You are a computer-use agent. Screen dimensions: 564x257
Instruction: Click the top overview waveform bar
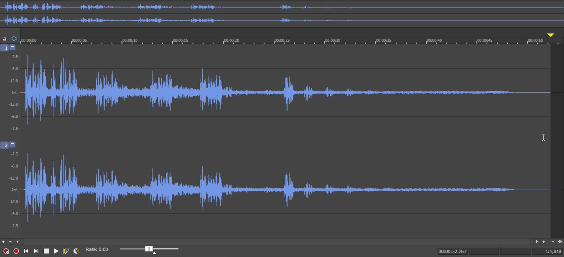click(282, 14)
